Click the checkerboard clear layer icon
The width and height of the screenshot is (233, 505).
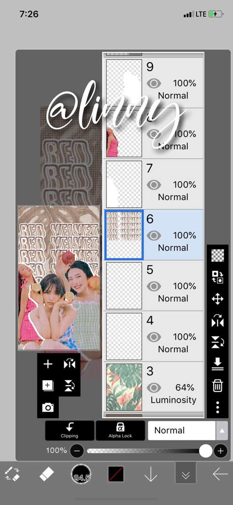(x=218, y=255)
